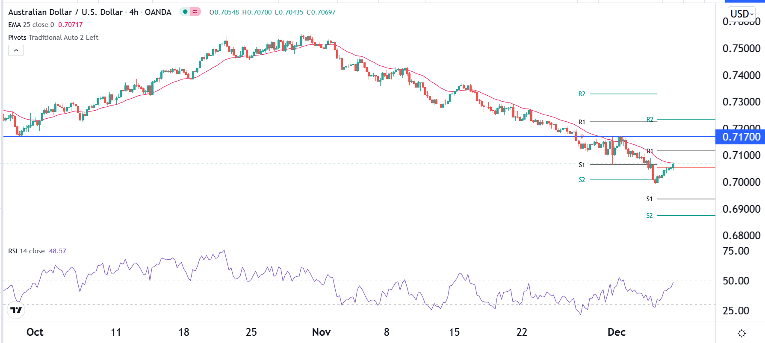
Task: Click the S2 pivot label near 0.70000
Action: point(582,180)
